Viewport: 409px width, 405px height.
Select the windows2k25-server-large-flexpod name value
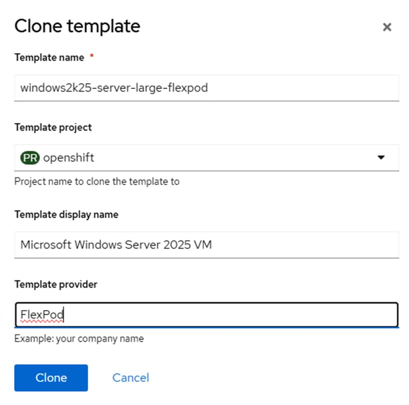(114, 88)
